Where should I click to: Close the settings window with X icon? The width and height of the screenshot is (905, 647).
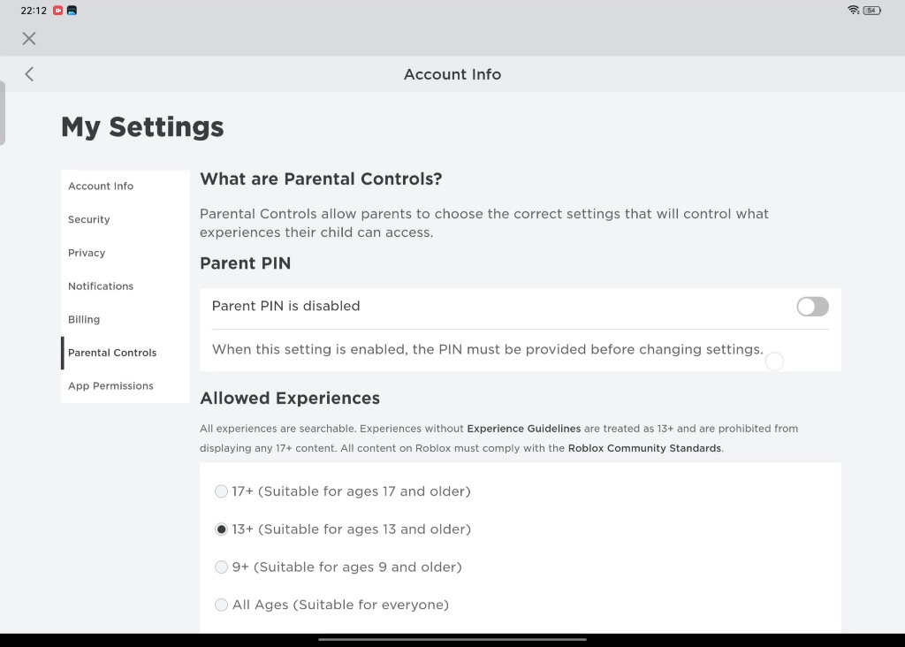click(29, 38)
